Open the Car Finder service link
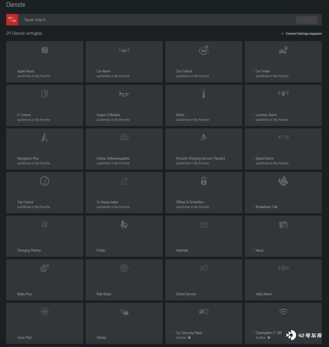329x347 pixels. coord(263,71)
